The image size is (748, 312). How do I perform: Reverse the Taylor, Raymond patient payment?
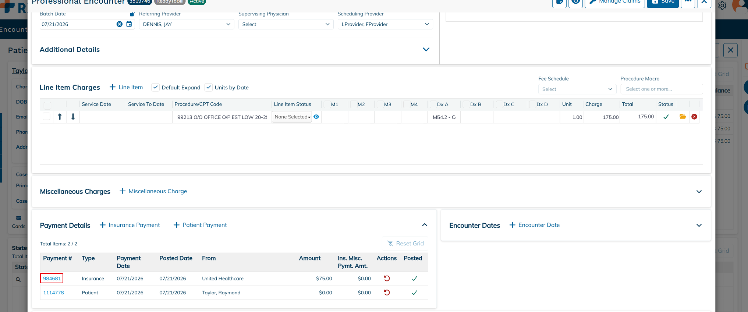point(387,292)
